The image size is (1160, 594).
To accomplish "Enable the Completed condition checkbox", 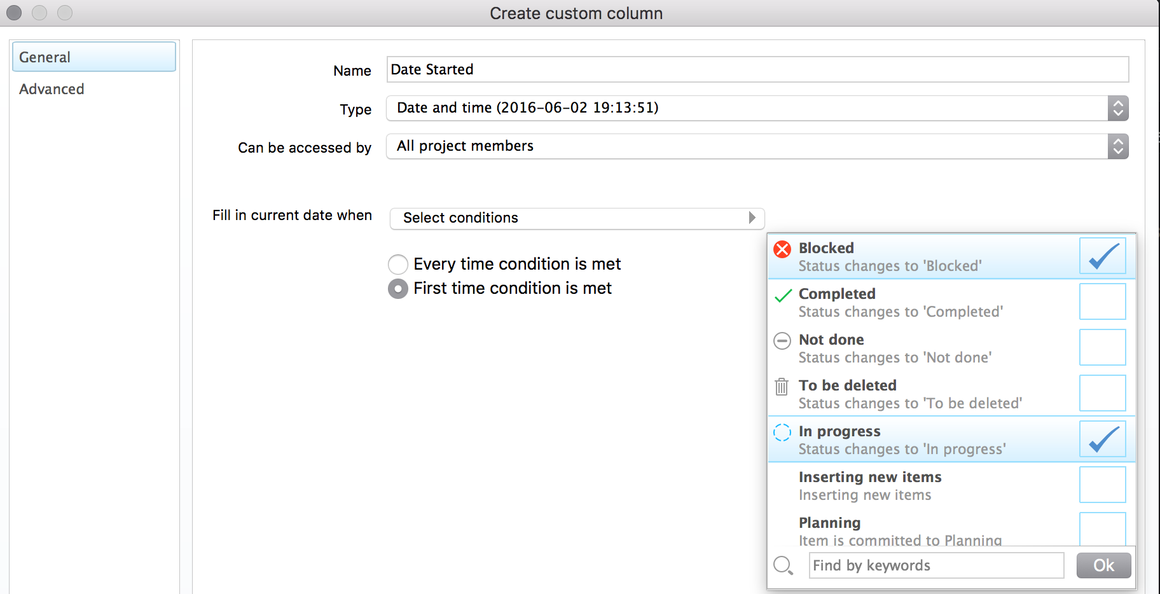I will 1102,301.
